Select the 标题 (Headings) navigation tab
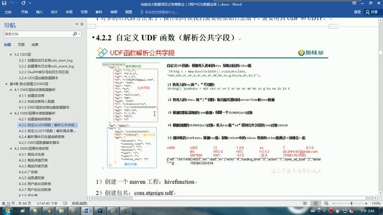This screenshot has height=215, width=383. click(8, 45)
